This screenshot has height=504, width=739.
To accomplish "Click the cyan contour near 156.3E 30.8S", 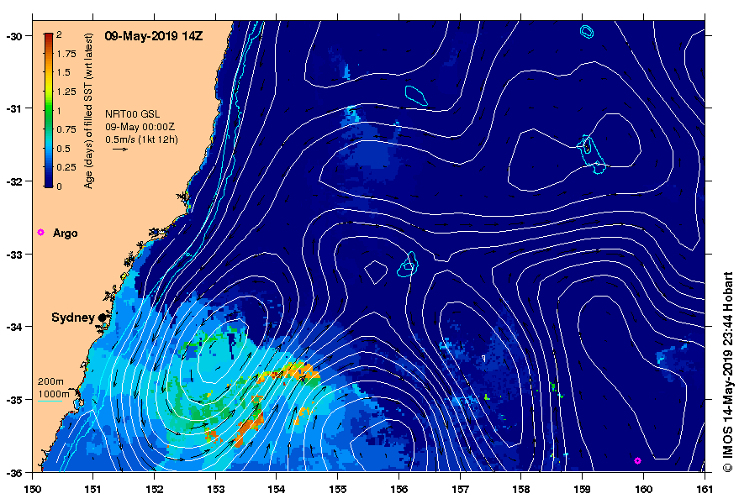I will tap(416, 96).
